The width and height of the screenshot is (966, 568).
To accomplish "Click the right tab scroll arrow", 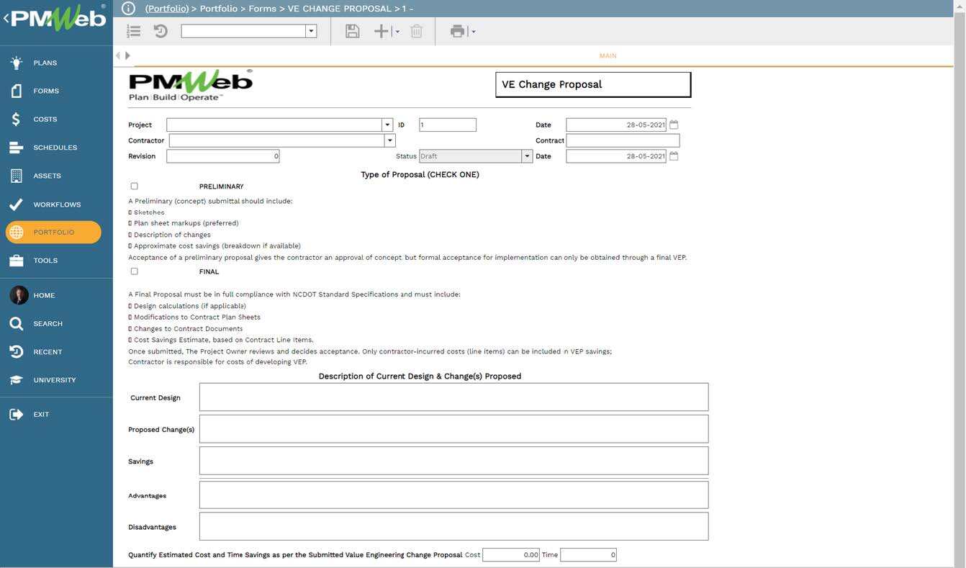I will pyautogui.click(x=127, y=55).
